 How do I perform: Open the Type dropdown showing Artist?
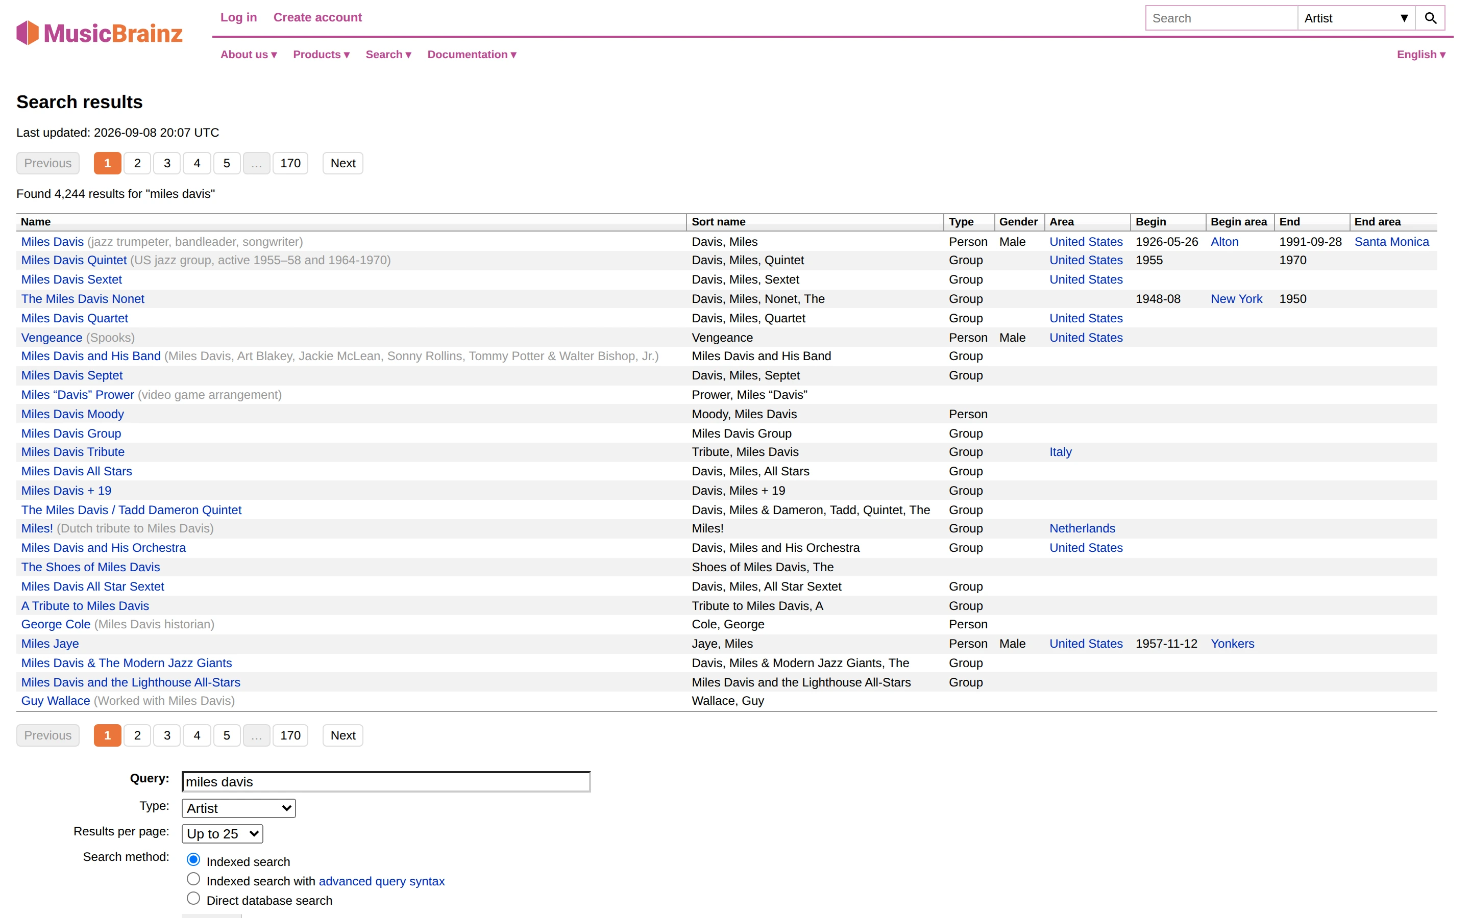point(239,808)
